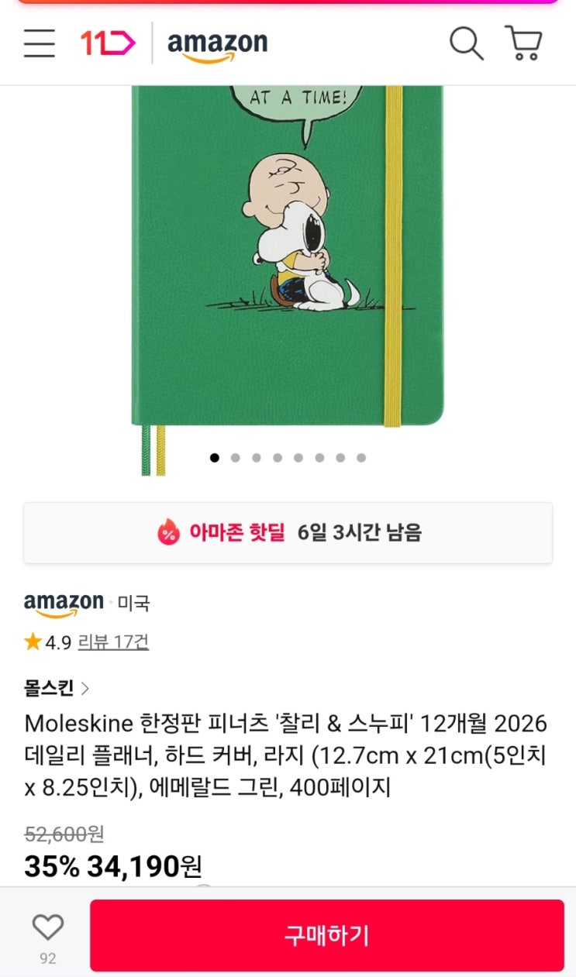
Task: Tap the 35% 34,190원 discounted price
Action: [113, 866]
